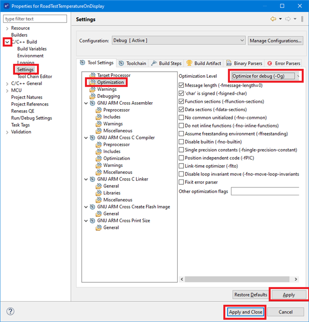
Task: Expand the C/C++ General node
Action: [x=7, y=84]
